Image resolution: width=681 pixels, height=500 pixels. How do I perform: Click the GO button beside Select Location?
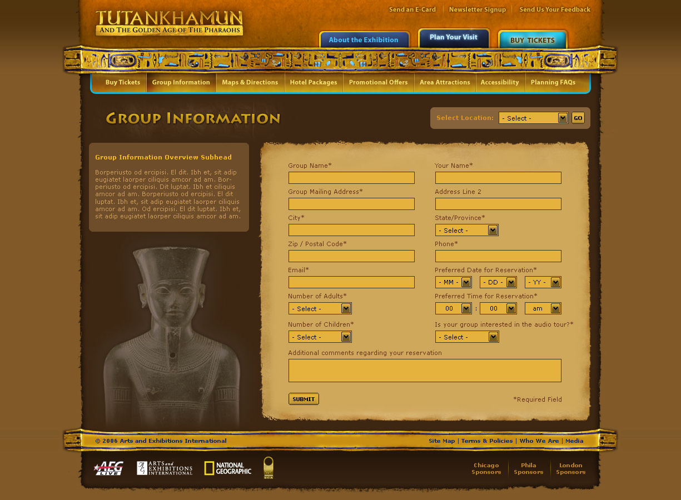click(x=578, y=118)
